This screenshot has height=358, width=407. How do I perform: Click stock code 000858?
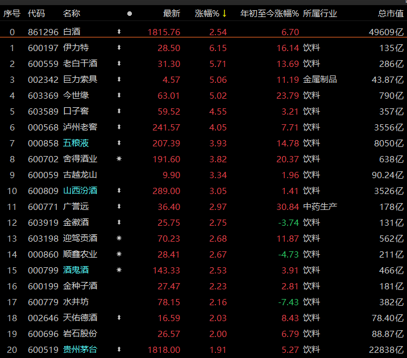pos(43,143)
